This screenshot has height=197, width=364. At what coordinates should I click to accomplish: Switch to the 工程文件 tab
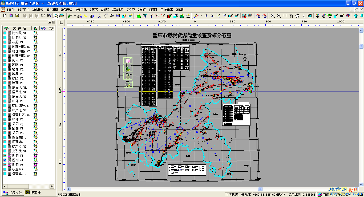pyautogui.click(x=13, y=193)
